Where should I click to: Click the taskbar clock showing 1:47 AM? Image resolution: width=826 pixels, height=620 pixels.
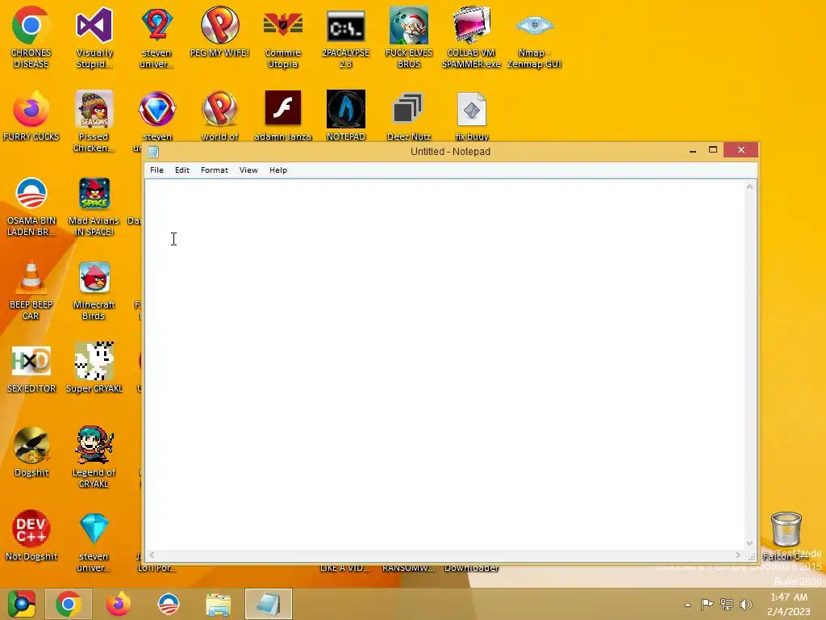(x=789, y=604)
